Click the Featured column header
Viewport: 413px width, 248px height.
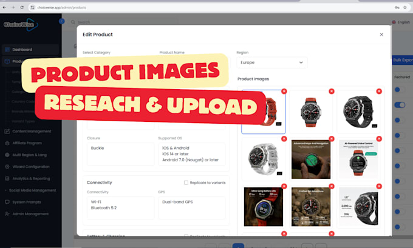click(x=402, y=77)
